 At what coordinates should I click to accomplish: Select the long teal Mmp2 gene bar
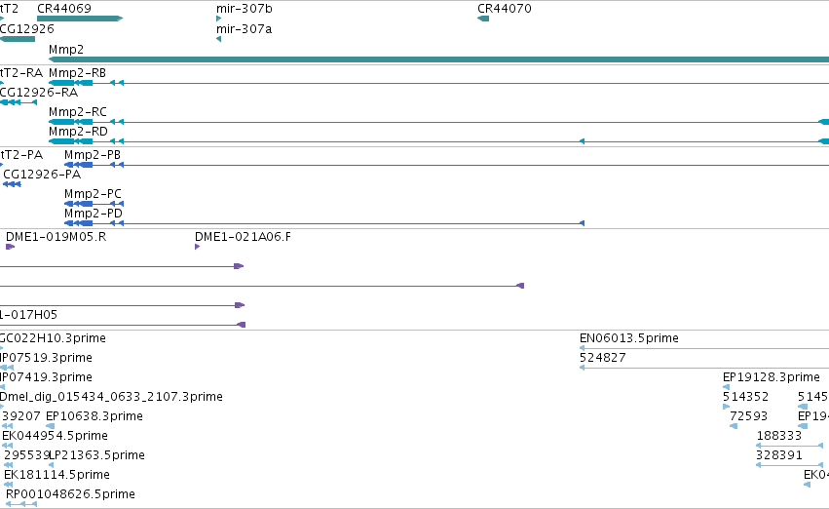tap(438, 59)
